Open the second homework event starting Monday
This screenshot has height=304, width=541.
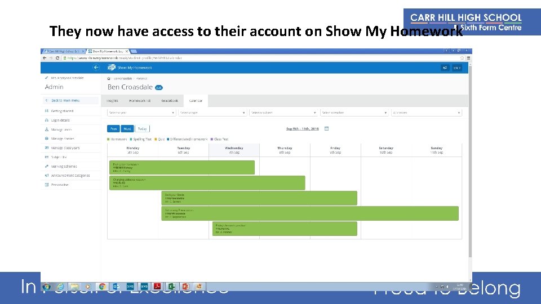tap(207, 182)
